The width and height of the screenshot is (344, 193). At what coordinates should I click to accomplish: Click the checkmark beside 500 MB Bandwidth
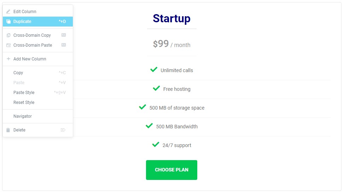[x=149, y=126]
